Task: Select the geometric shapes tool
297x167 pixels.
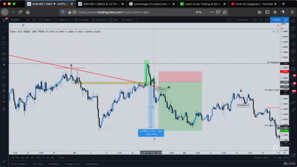Action: pos(4,43)
